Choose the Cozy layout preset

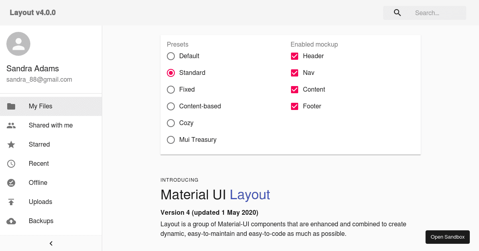pyautogui.click(x=171, y=123)
